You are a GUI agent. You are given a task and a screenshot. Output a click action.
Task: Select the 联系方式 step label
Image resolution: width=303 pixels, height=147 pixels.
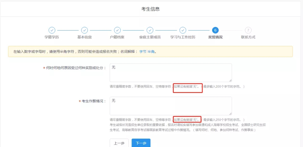pyautogui.click(x=248, y=37)
